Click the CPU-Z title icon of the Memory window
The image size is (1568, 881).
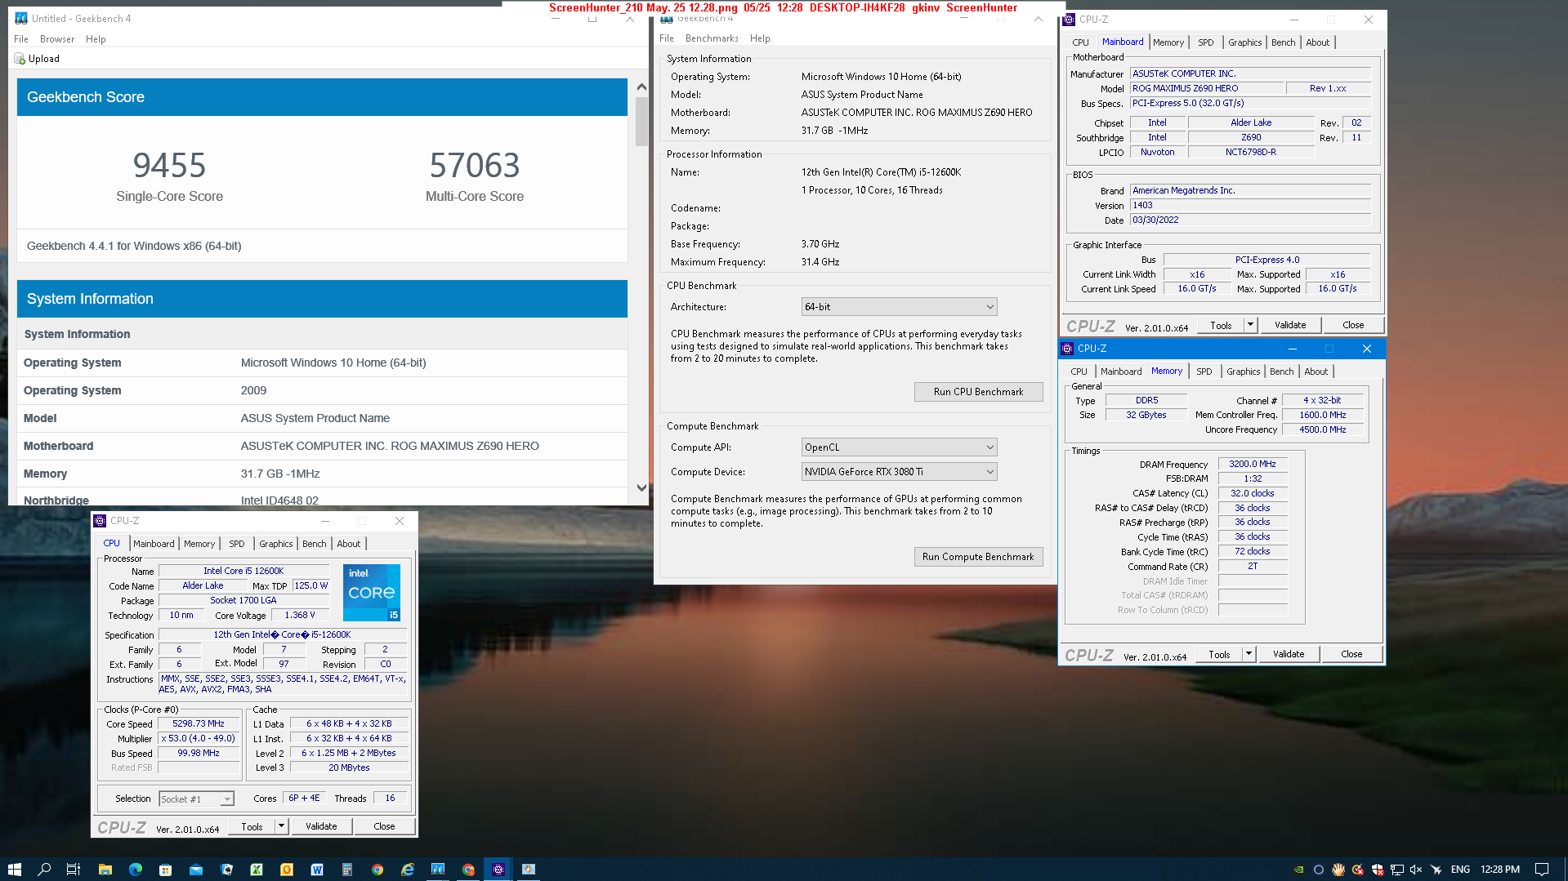tap(1067, 349)
